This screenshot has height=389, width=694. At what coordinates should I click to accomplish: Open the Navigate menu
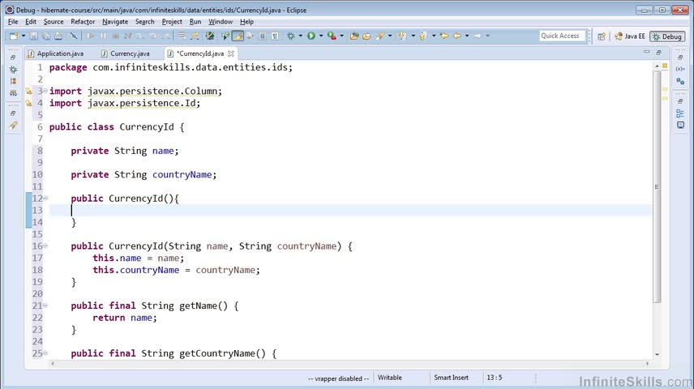click(x=115, y=22)
